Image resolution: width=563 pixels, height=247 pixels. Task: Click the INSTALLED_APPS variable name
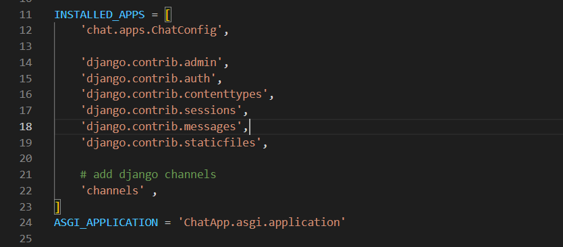pyautogui.click(x=99, y=15)
